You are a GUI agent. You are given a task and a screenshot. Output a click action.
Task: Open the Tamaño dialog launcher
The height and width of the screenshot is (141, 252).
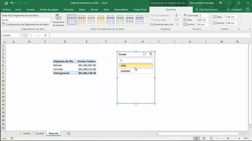pyautogui.click(x=239, y=29)
